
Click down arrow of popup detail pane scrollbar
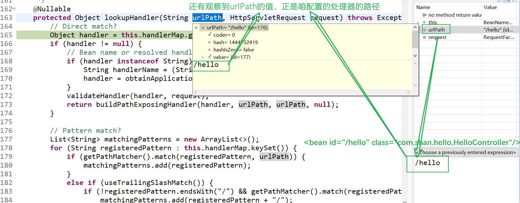coord(415,85)
